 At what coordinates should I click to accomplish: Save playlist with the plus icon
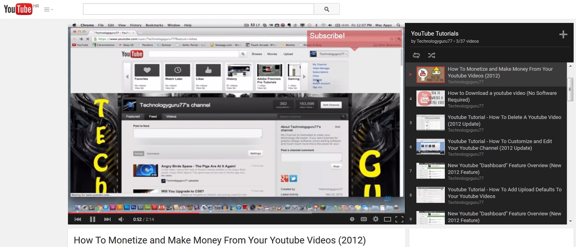(x=563, y=35)
